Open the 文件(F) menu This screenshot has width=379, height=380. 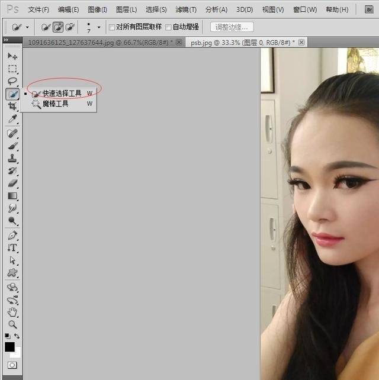tap(38, 9)
